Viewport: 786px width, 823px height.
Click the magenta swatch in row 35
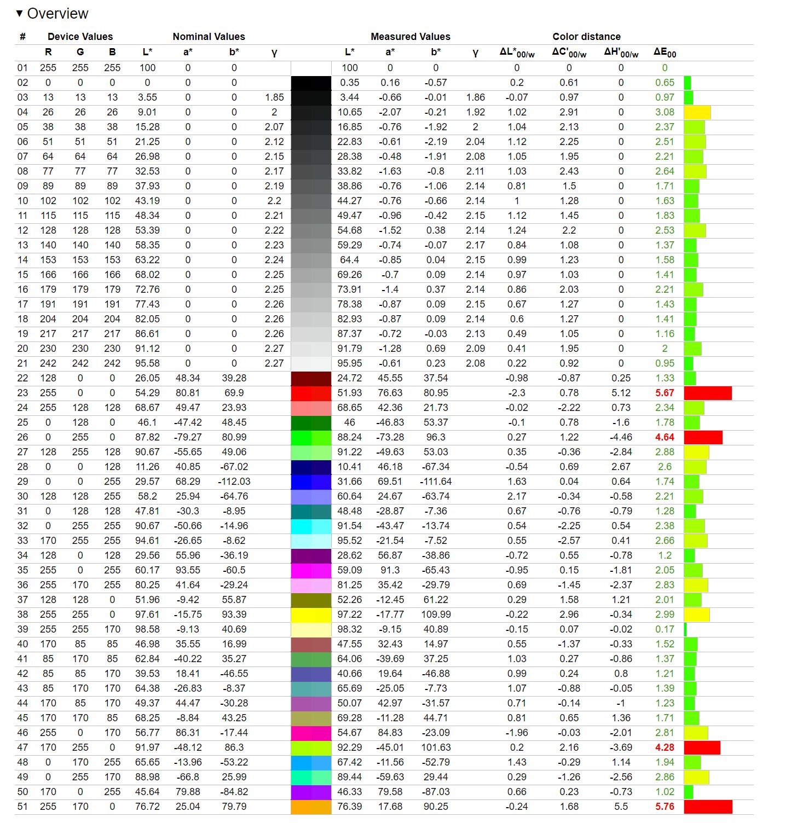click(311, 570)
